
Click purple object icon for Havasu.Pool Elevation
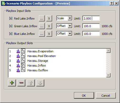point(18,56)
